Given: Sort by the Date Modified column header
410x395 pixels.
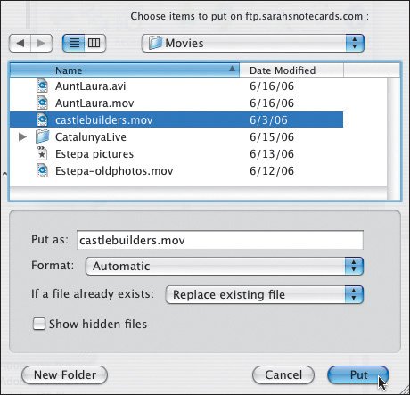Looking at the screenshot, I should [291, 70].
